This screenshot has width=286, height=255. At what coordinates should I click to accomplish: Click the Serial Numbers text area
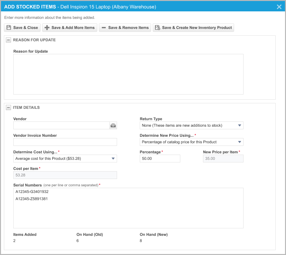128,208
